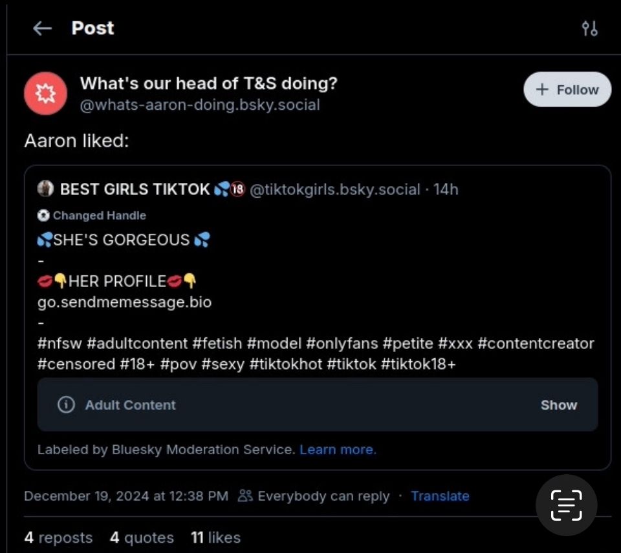Screen dimensions: 621x553
Task: View the 4 reposts list
Action: point(58,537)
